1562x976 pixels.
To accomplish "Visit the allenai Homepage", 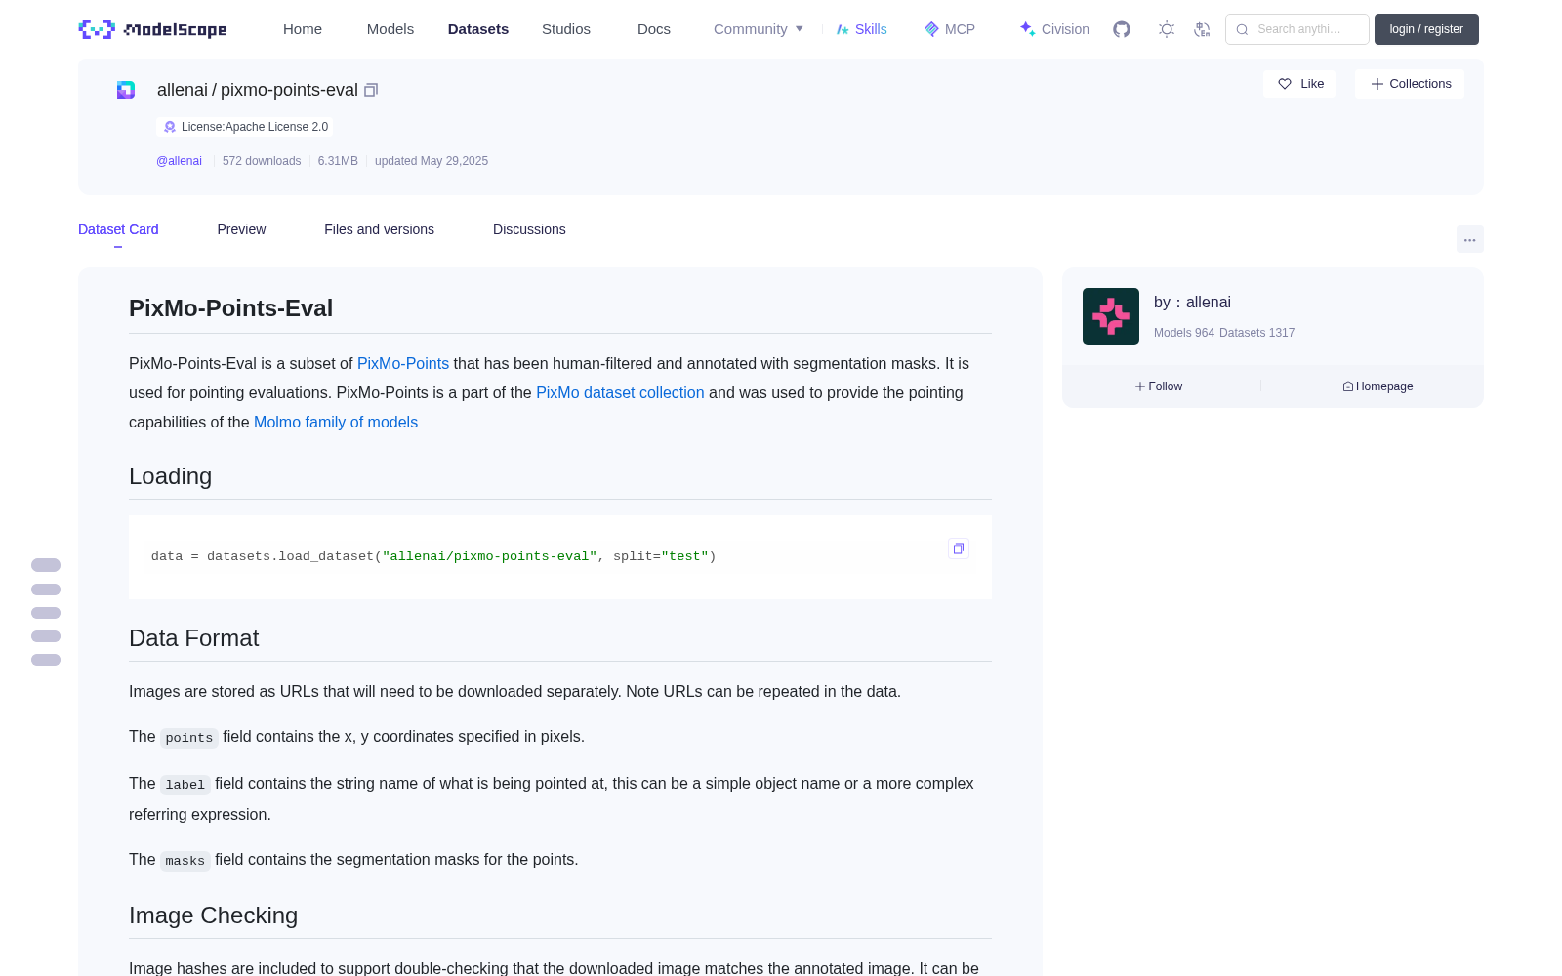I will click(1377, 386).
